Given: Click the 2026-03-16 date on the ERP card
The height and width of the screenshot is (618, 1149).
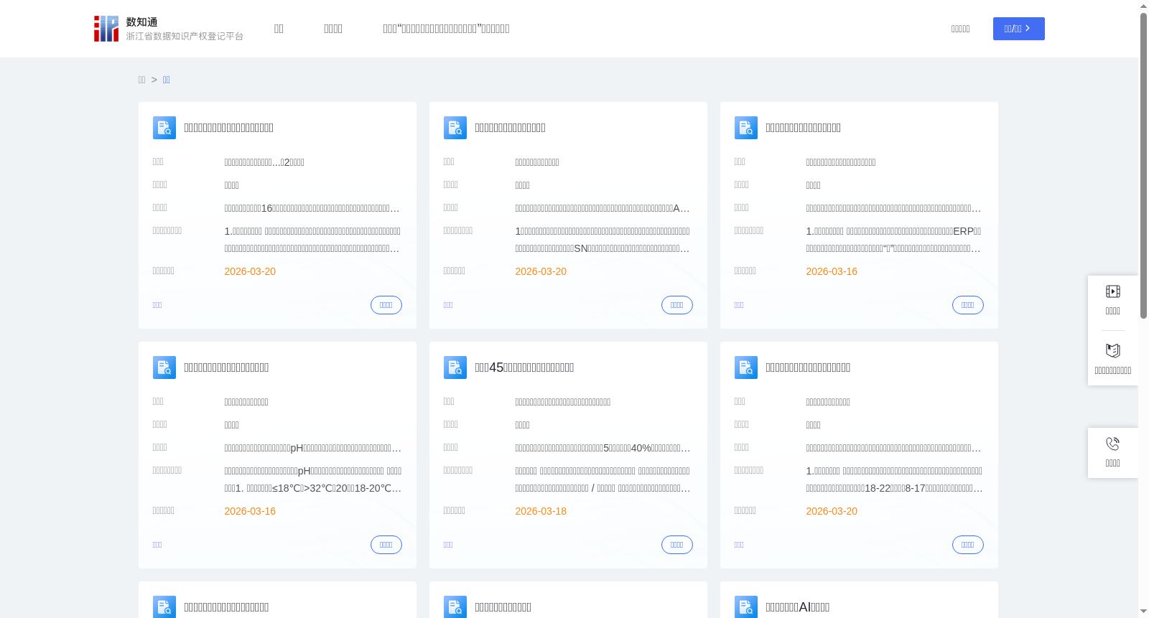Looking at the screenshot, I should point(832,271).
